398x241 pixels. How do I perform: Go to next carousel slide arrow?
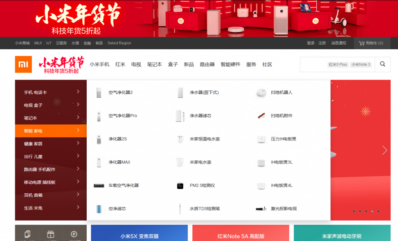[384, 150]
